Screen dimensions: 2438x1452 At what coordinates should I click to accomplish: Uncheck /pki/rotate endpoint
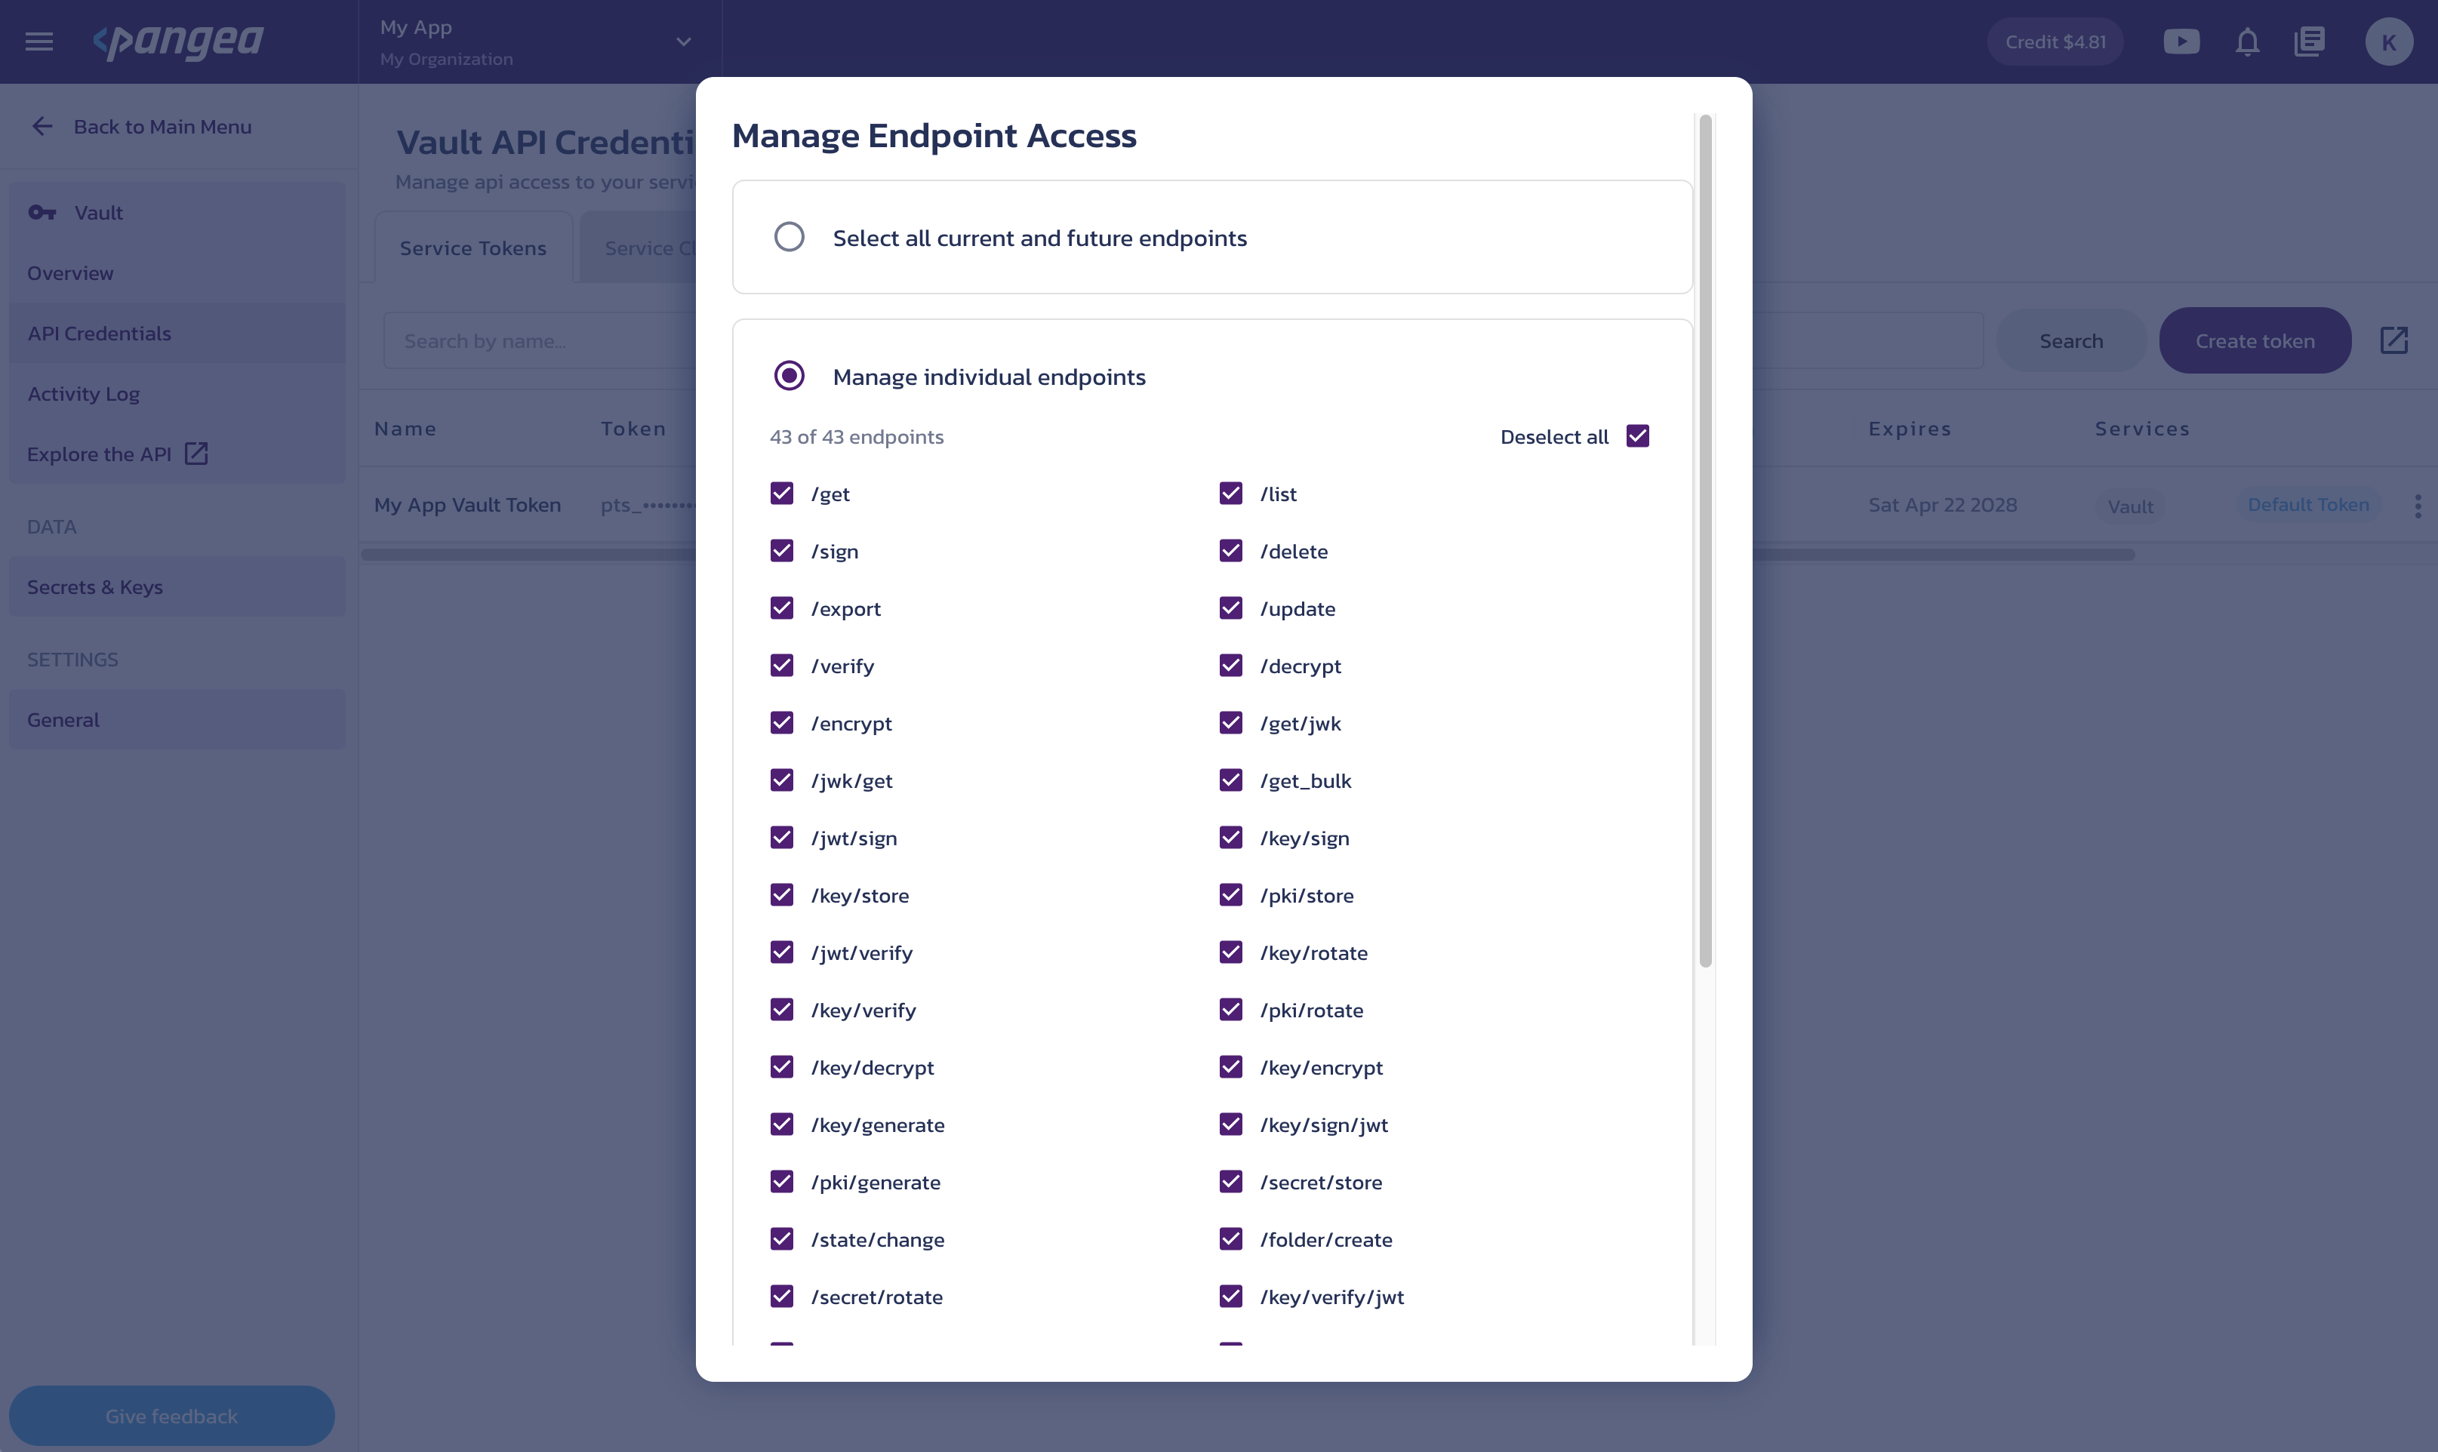[x=1230, y=1009]
